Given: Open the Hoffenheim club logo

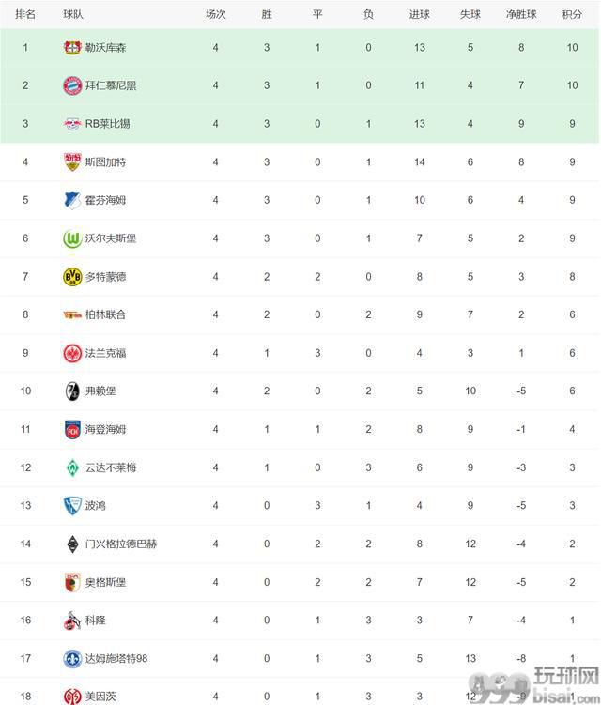Looking at the screenshot, I should [72, 200].
